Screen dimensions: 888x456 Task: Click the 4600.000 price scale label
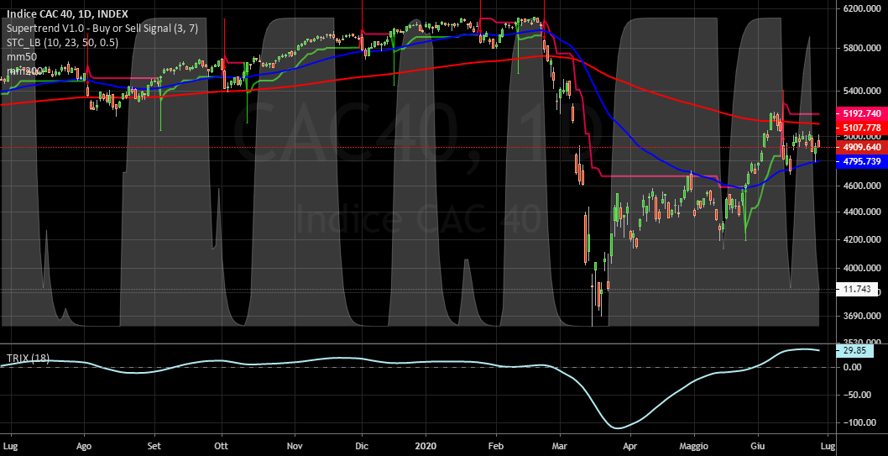tap(861, 186)
